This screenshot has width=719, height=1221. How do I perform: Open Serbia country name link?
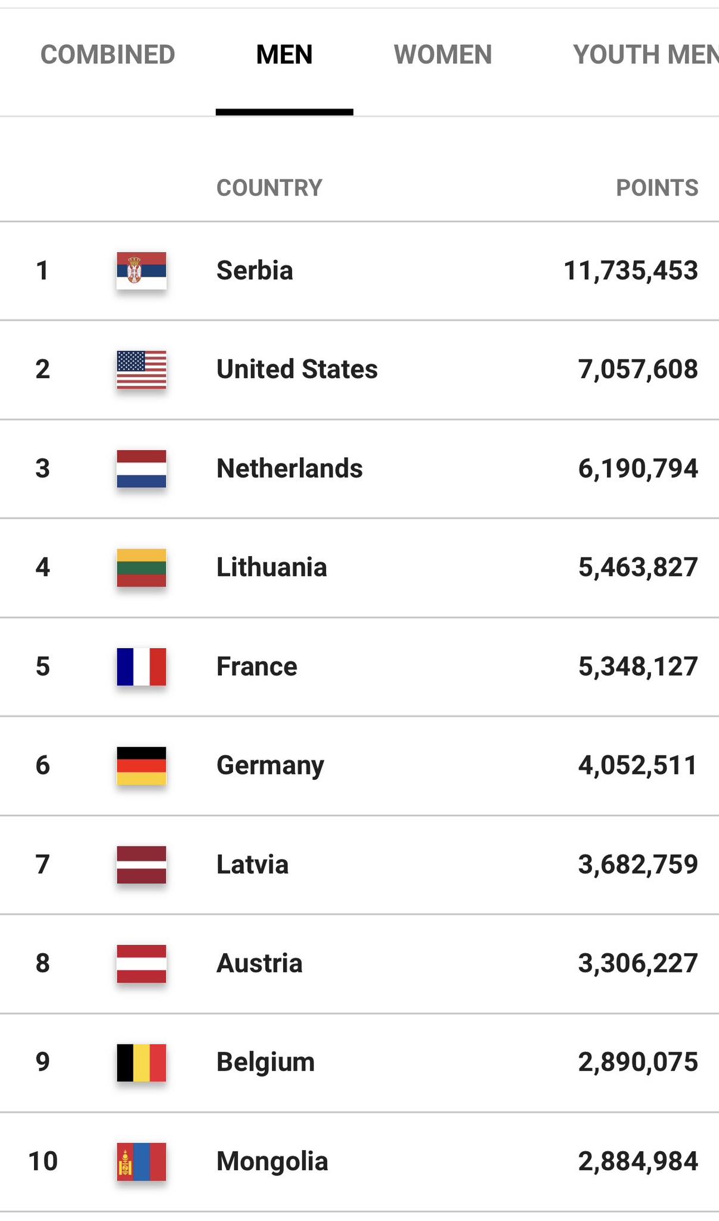[255, 271]
